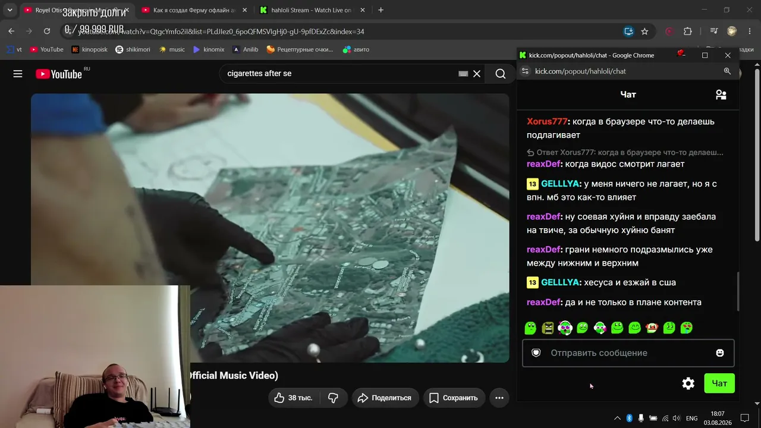Switch to the 'hahloli Stream' Kick tab

(x=312, y=10)
